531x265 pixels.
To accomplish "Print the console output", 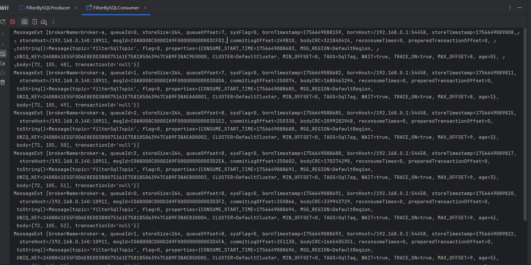I will coord(3,73).
